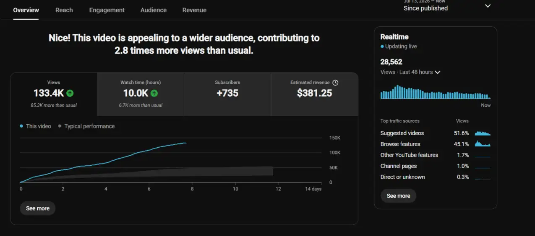
Task: Open the Revenue tab
Action: pos(194,10)
